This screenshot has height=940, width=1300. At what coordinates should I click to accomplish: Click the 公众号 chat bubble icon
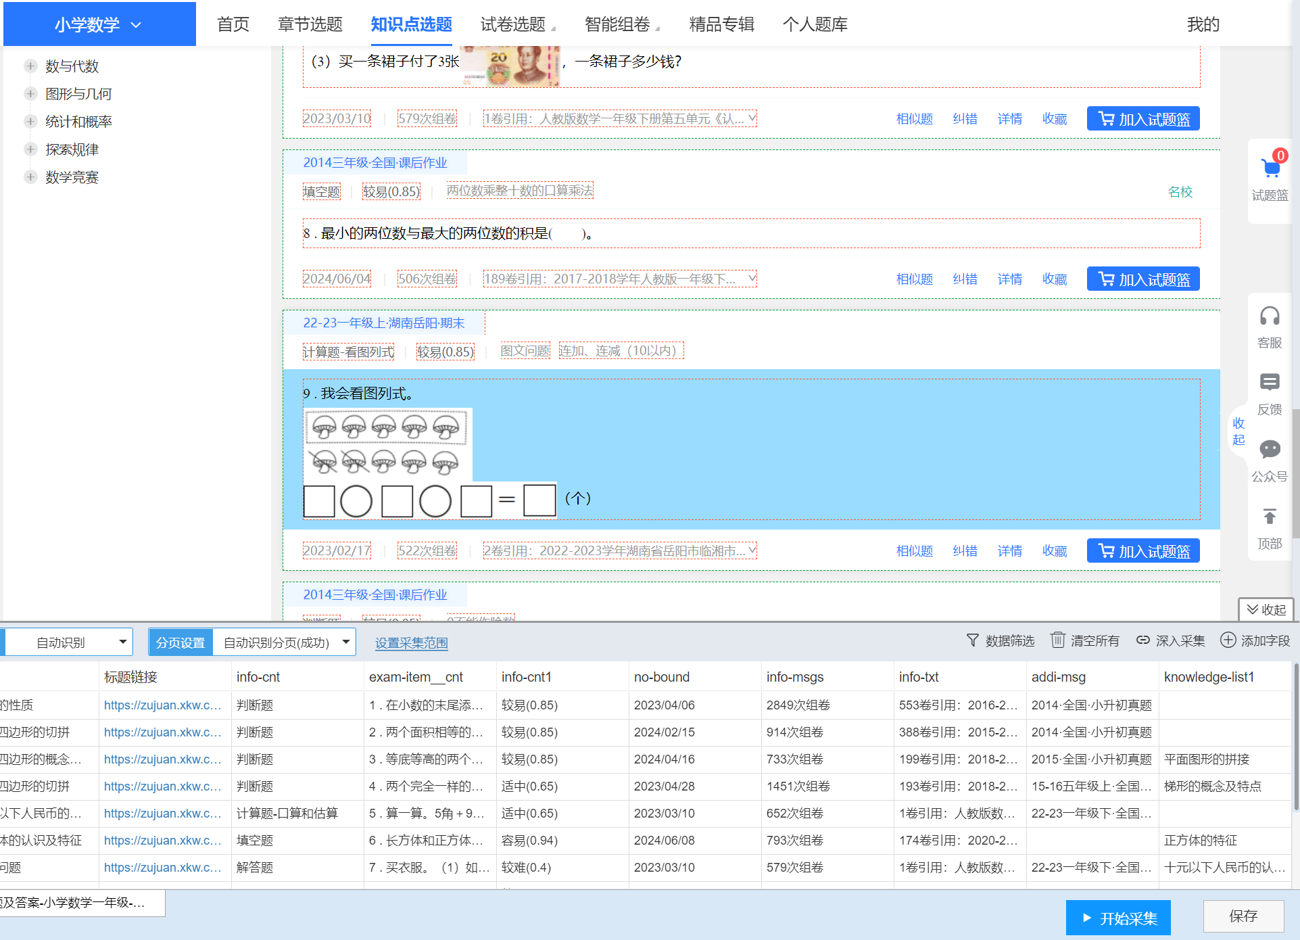[1270, 450]
